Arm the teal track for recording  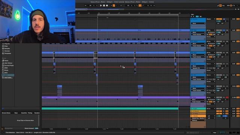(227, 109)
